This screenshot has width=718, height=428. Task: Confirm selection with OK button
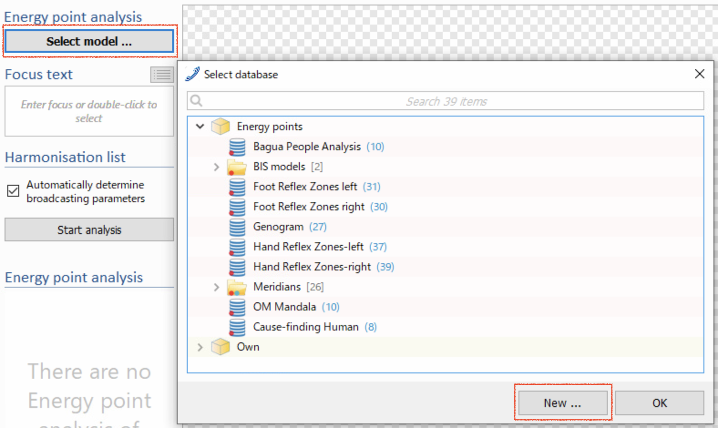point(659,403)
